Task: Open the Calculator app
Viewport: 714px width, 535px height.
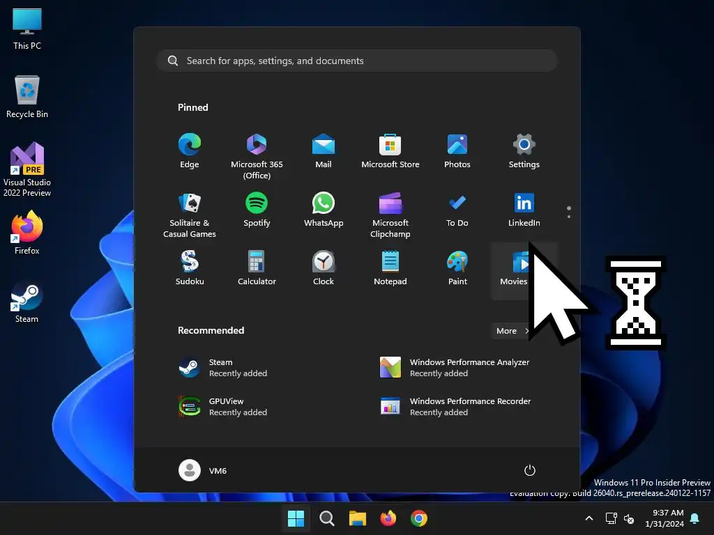Action: [x=257, y=268]
